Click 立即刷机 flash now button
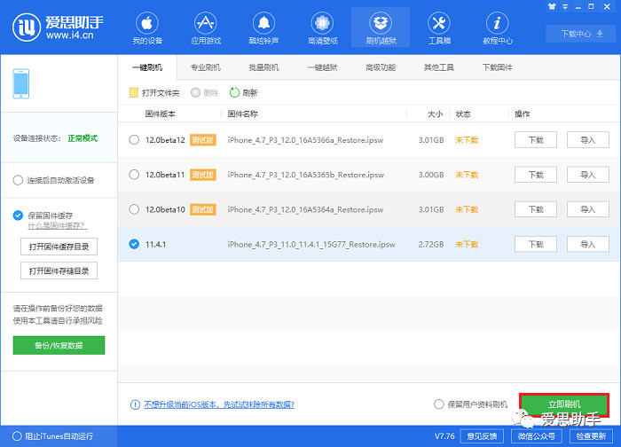621x447 pixels. (564, 404)
